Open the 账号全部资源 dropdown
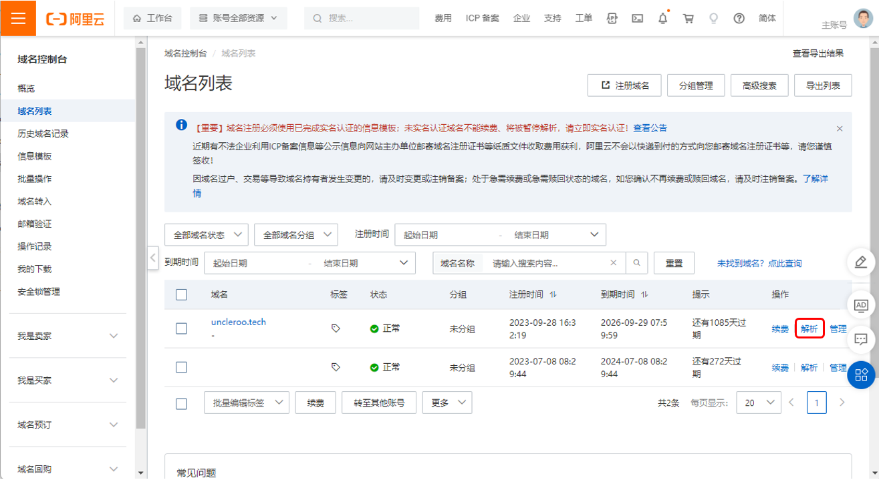 coord(239,19)
